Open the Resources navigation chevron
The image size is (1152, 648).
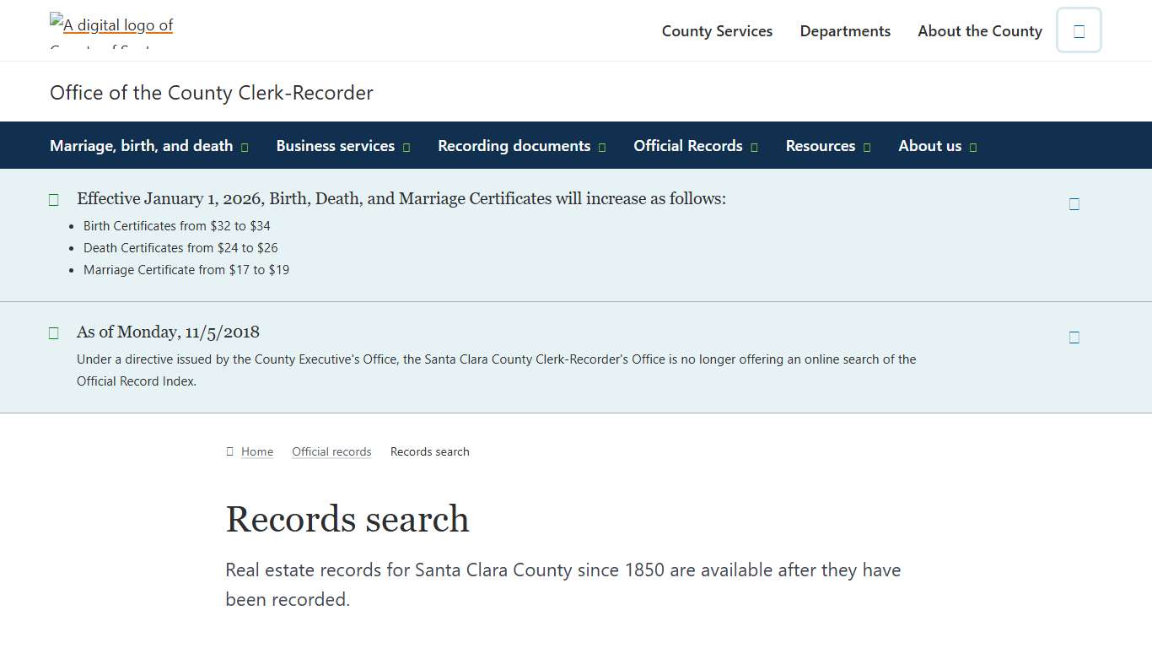click(x=869, y=146)
